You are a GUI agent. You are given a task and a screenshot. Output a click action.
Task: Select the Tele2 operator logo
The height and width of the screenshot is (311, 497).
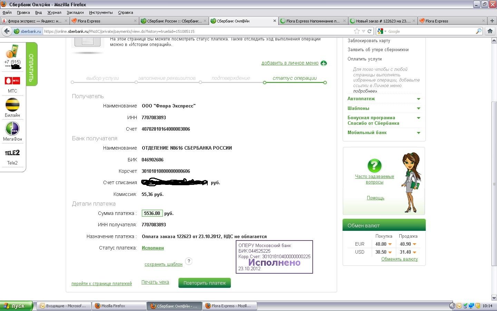pos(12,153)
